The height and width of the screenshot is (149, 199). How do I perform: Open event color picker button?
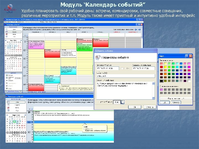(x=123, y=102)
